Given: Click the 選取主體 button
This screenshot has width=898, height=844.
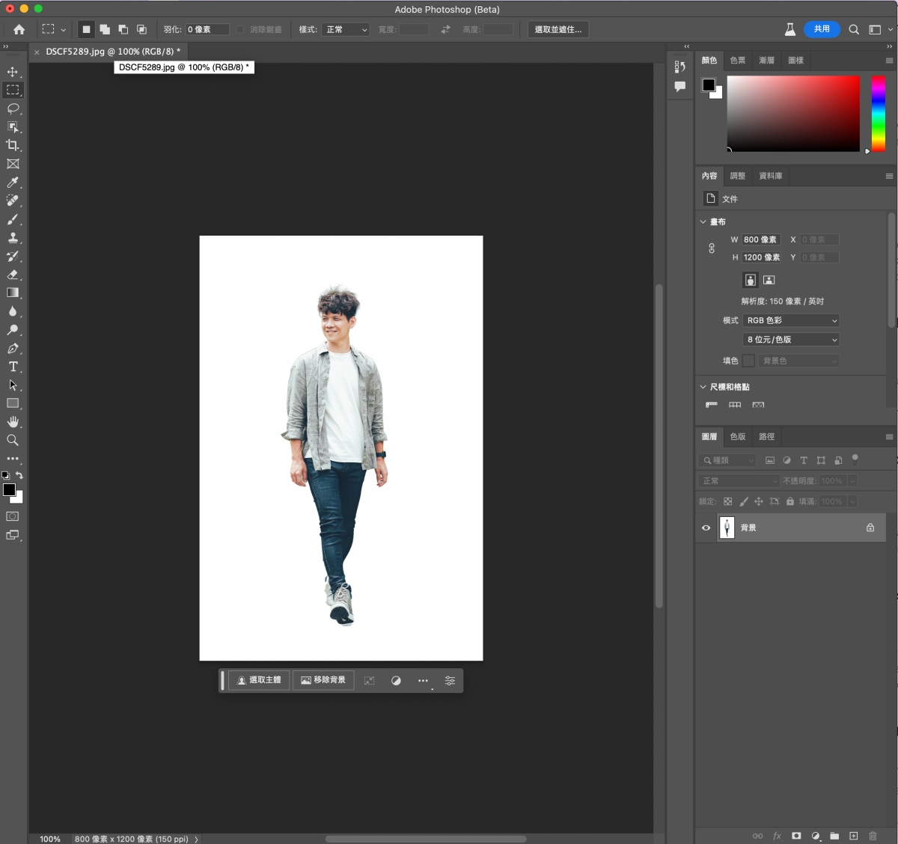Looking at the screenshot, I should click(x=259, y=680).
